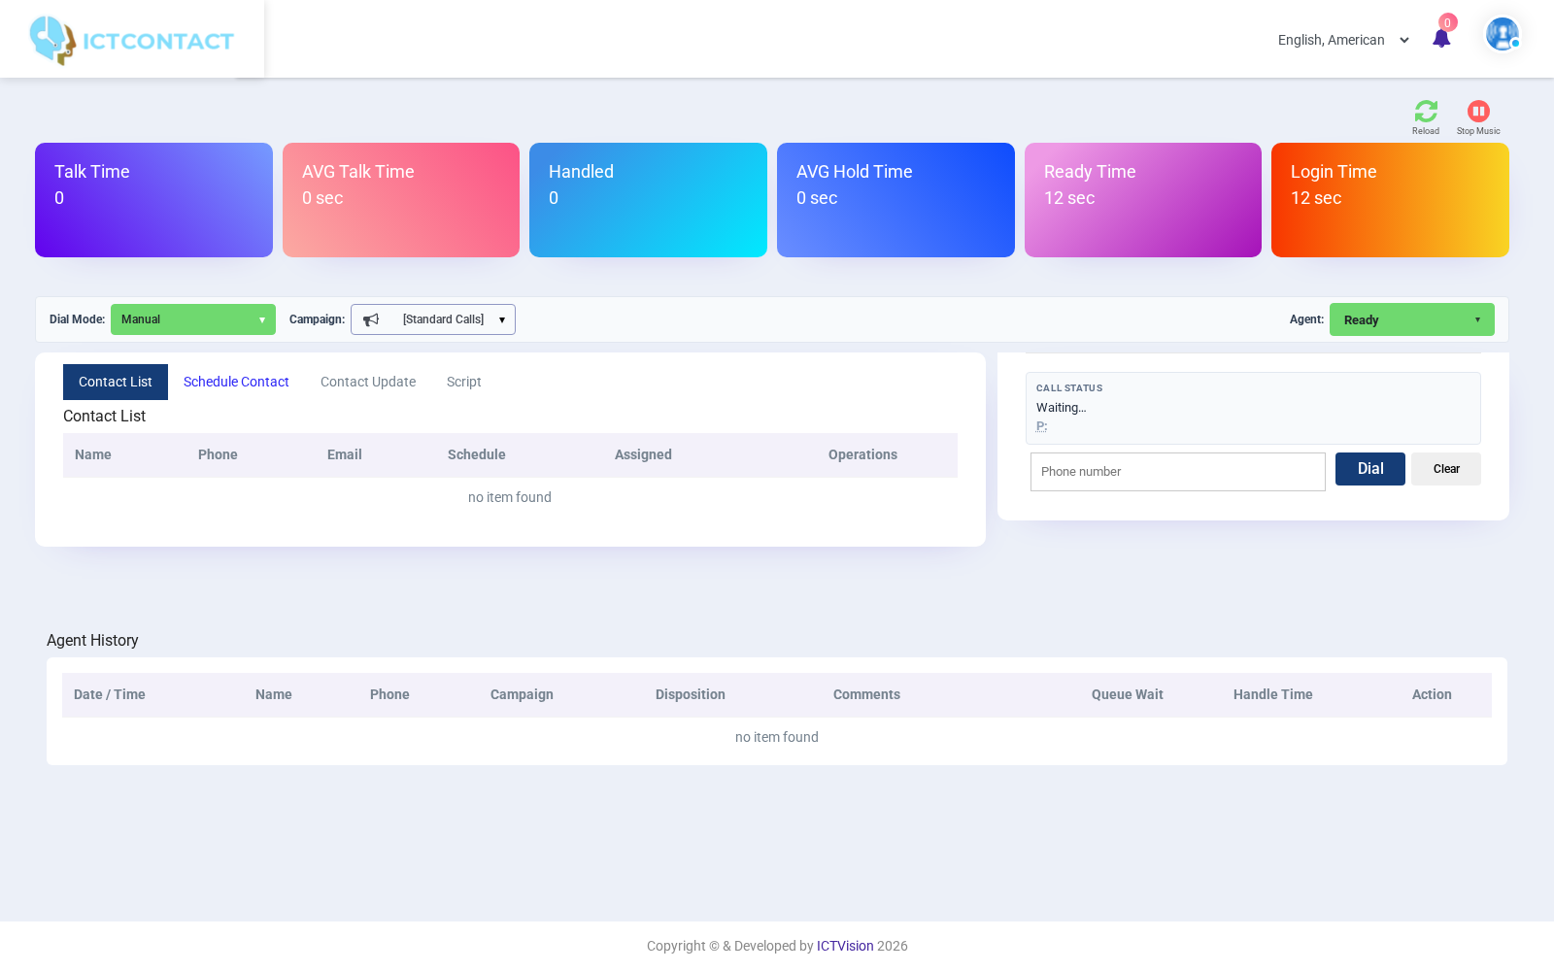Focus the Phone number input field
Screen dimensions: 1554x971
tap(1178, 472)
